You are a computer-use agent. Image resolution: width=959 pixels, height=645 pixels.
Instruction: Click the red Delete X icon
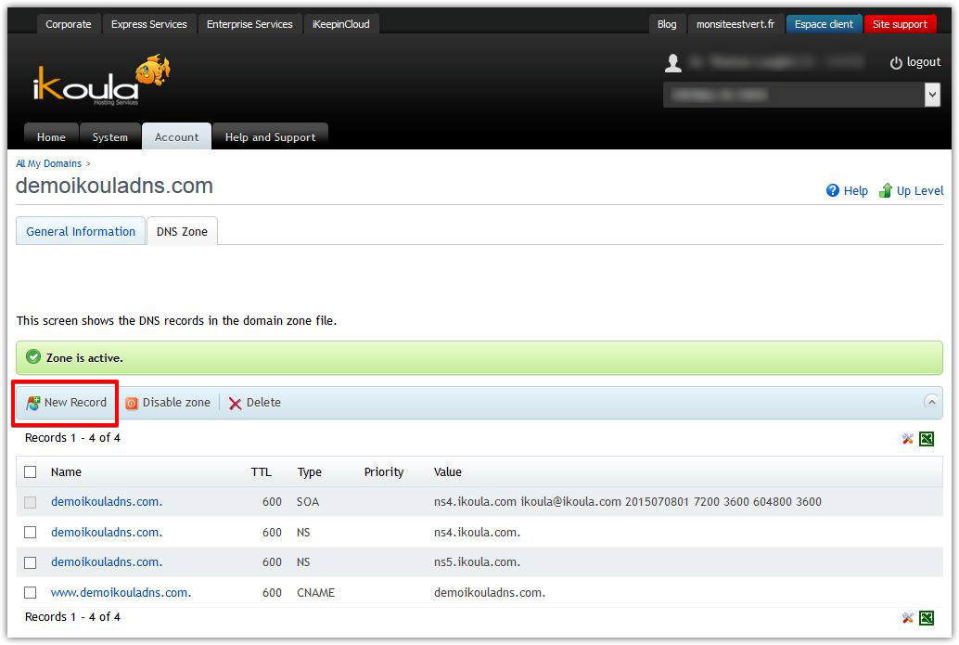coord(235,403)
